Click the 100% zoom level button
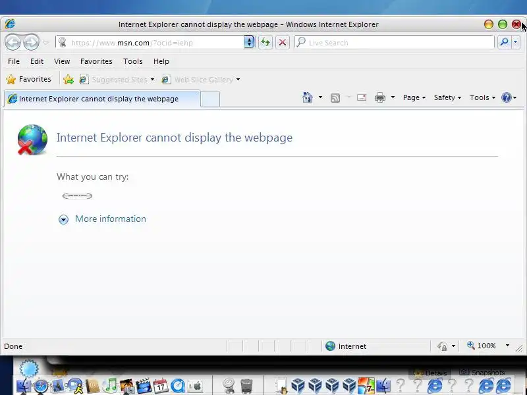 482,346
